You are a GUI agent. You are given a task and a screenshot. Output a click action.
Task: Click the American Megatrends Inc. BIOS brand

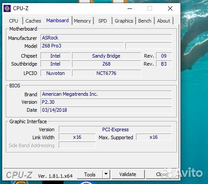point(106,94)
